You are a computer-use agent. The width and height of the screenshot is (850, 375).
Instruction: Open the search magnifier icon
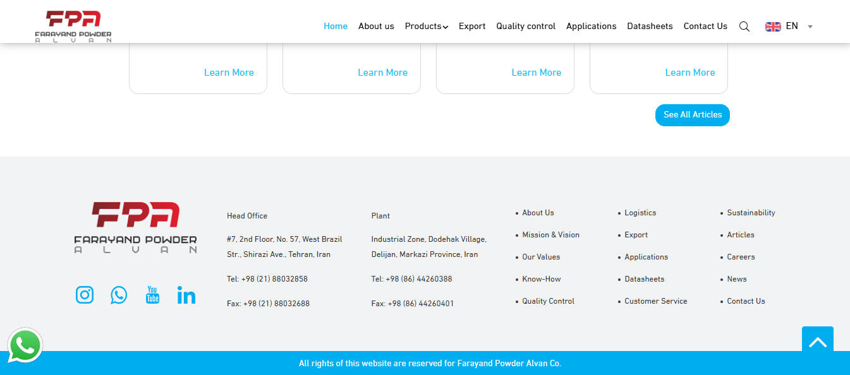(x=744, y=27)
